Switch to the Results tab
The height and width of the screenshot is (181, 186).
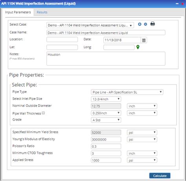pyautogui.click(x=42, y=12)
